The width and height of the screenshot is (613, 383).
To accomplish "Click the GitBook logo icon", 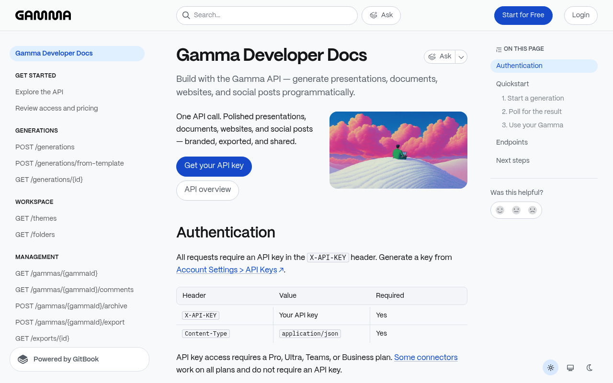I will [x=23, y=360].
